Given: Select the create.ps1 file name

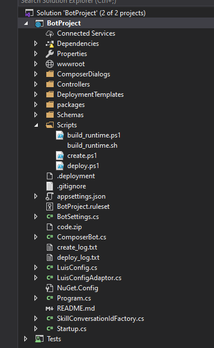Looking at the screenshot, I should coord(82,156).
